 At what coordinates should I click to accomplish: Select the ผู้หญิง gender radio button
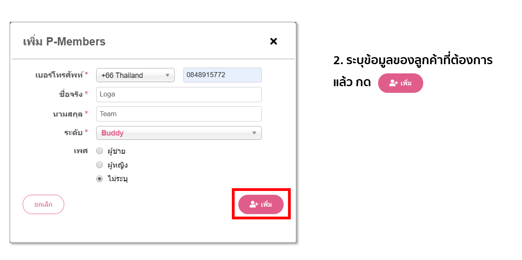(x=99, y=165)
